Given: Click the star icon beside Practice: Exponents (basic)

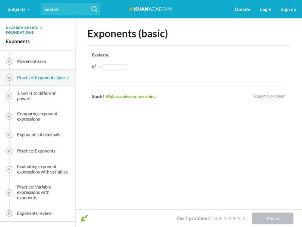Looking at the screenshot, I should pyautogui.click(x=9, y=78).
